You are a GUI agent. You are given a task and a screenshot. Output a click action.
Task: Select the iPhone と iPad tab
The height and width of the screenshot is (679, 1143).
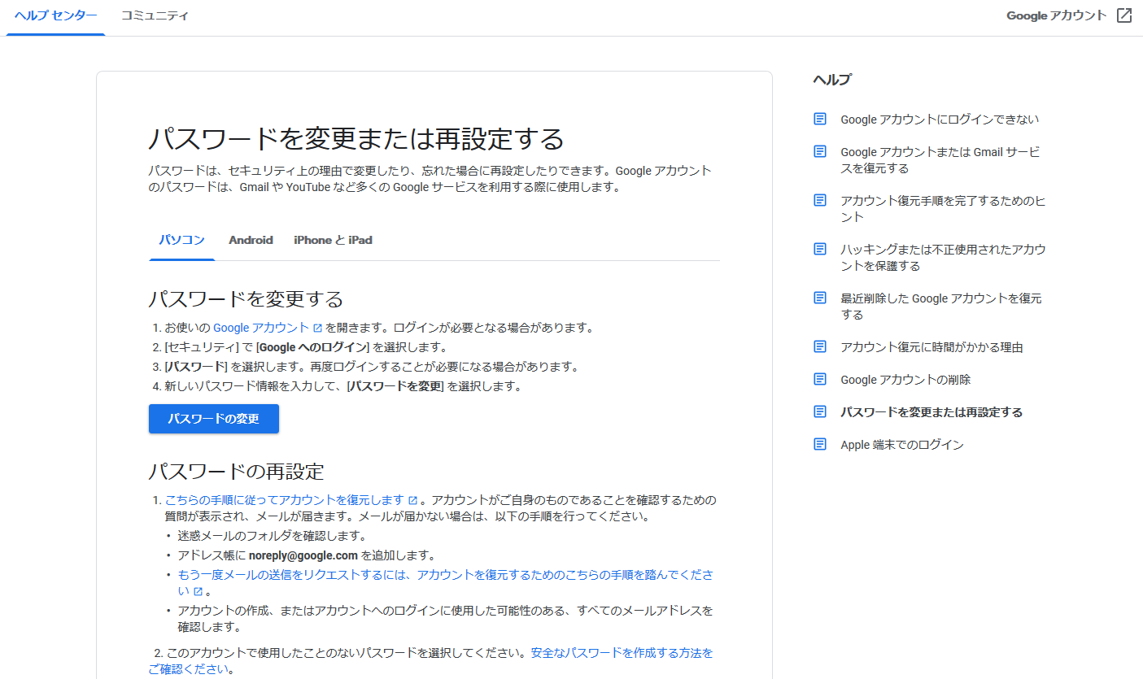coord(333,240)
